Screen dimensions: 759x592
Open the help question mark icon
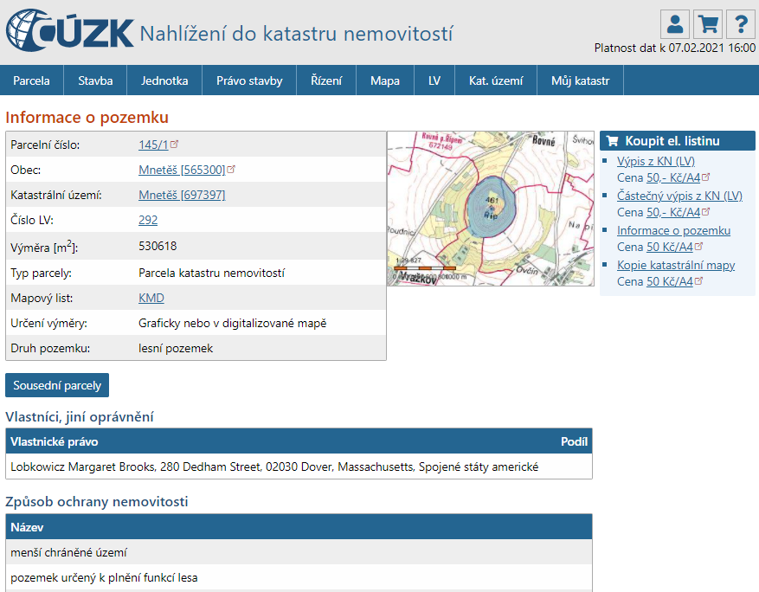[x=741, y=24]
